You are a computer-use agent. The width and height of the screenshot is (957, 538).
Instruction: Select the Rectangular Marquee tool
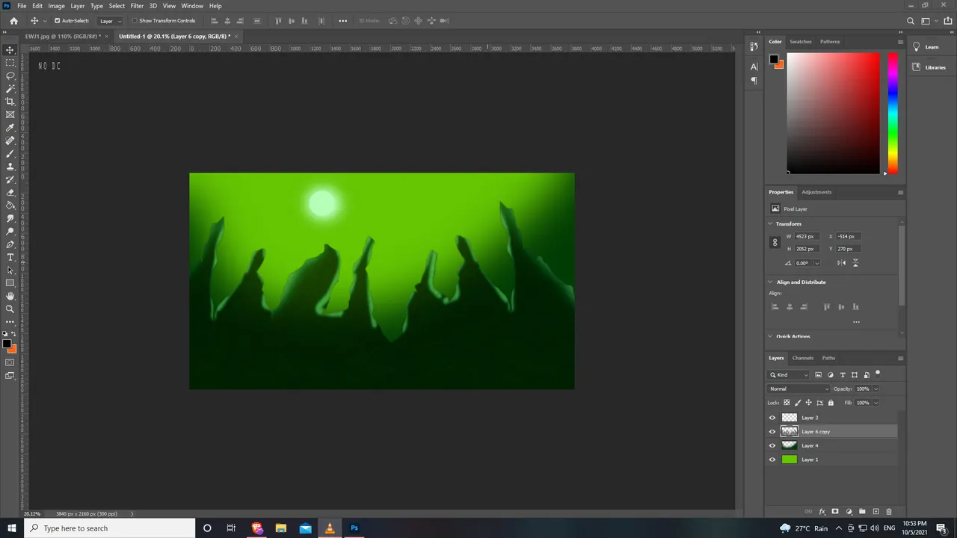click(10, 63)
